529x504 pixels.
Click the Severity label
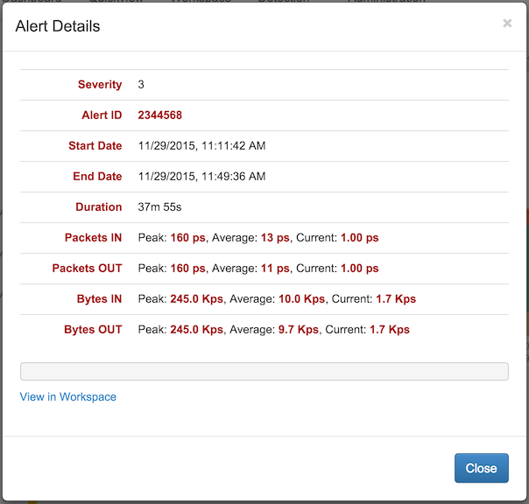[100, 85]
